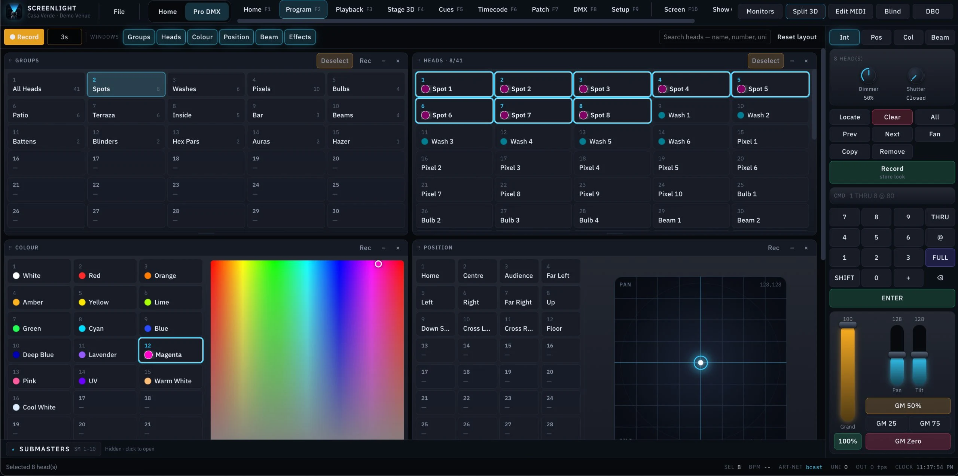
Task: Open the 3s fade time selector
Action: [x=64, y=37]
